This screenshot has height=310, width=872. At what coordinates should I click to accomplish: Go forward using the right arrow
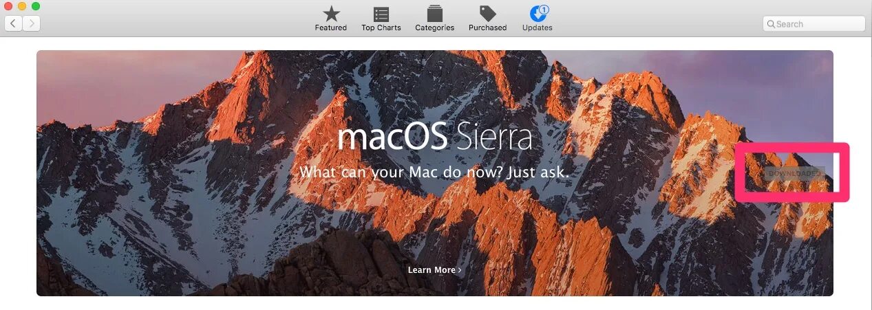point(32,24)
